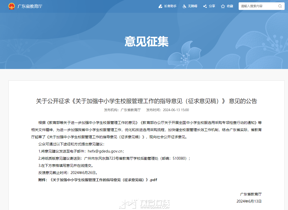Select the 长者助手 menu label

pyautogui.click(x=170, y=6)
